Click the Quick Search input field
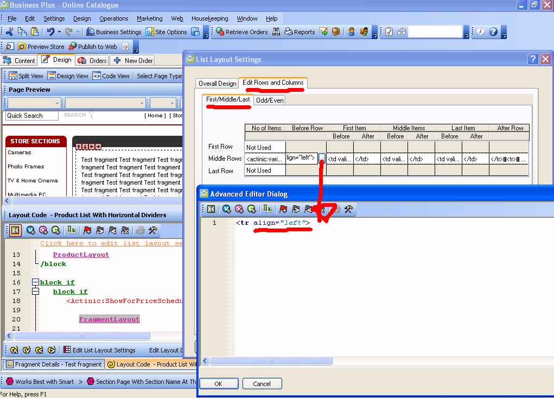The image size is (554, 398). (31, 116)
